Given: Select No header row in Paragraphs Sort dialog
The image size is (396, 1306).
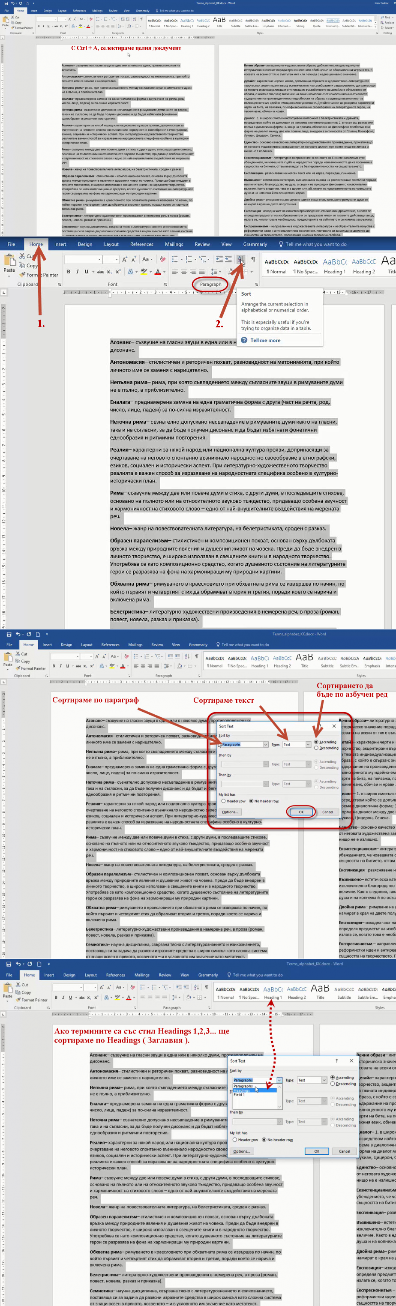Looking at the screenshot, I should [264, 801].
